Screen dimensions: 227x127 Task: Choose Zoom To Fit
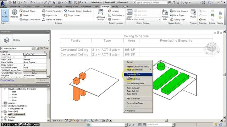pyautogui.click(x=132, y=94)
